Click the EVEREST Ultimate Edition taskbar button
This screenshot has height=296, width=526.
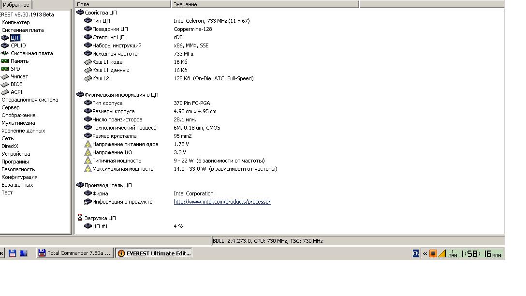[154, 253]
